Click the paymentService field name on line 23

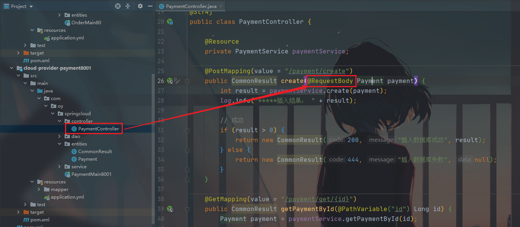coord(319,51)
